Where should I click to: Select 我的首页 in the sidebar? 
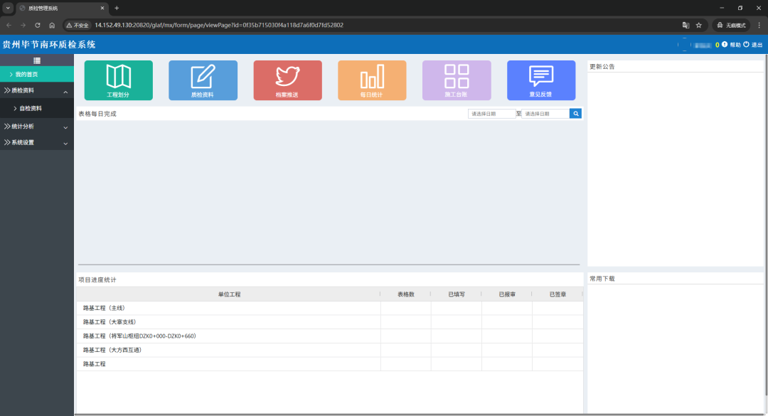click(37, 75)
